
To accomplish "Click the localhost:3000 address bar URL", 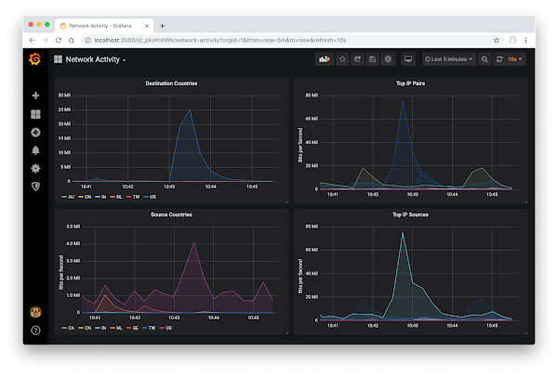I will click(x=220, y=40).
